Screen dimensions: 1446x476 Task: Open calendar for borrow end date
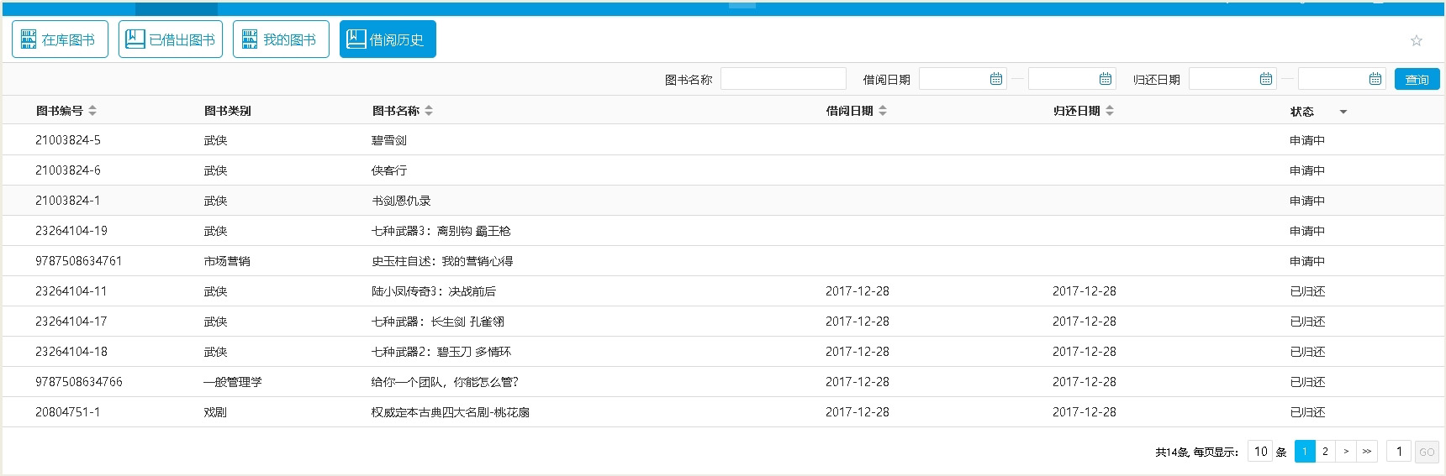coord(1106,79)
